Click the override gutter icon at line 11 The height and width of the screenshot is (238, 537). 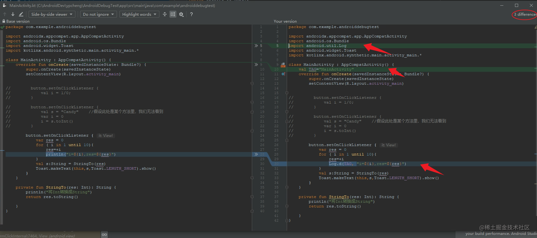pos(283,74)
